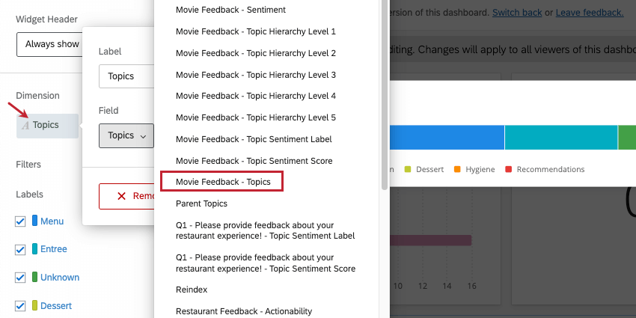Choose 'Parent Topics' field option
636x318 pixels.
(x=201, y=204)
